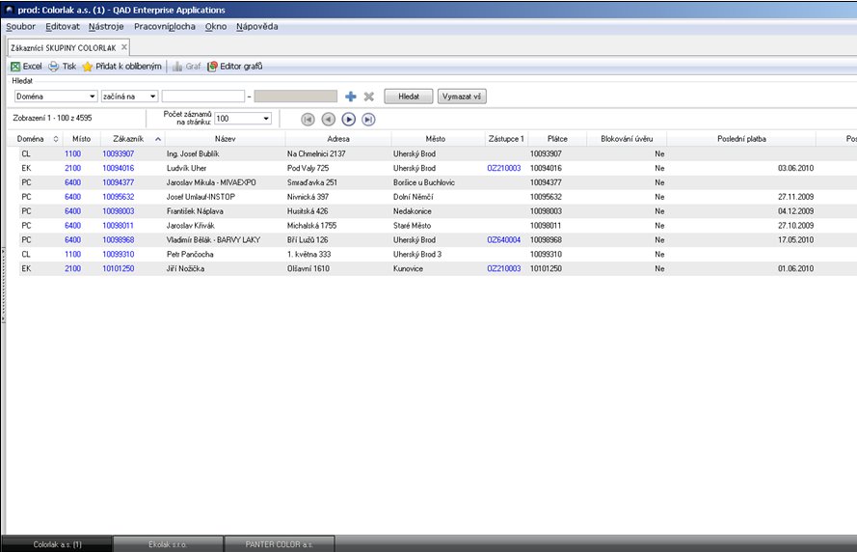Viewport: 857px width, 552px height.
Task: Go to the next page of records
Action: (x=348, y=120)
